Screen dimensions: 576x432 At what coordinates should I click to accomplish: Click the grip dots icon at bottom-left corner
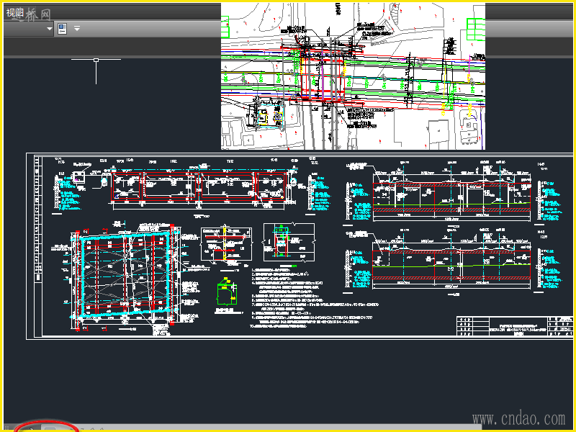coord(6,428)
